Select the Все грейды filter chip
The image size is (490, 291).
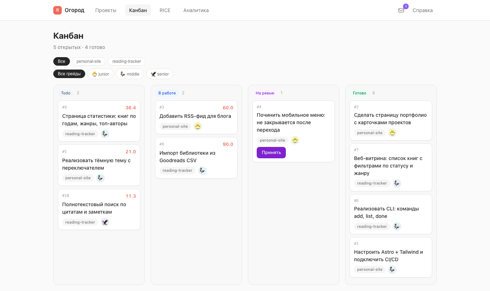tap(69, 74)
